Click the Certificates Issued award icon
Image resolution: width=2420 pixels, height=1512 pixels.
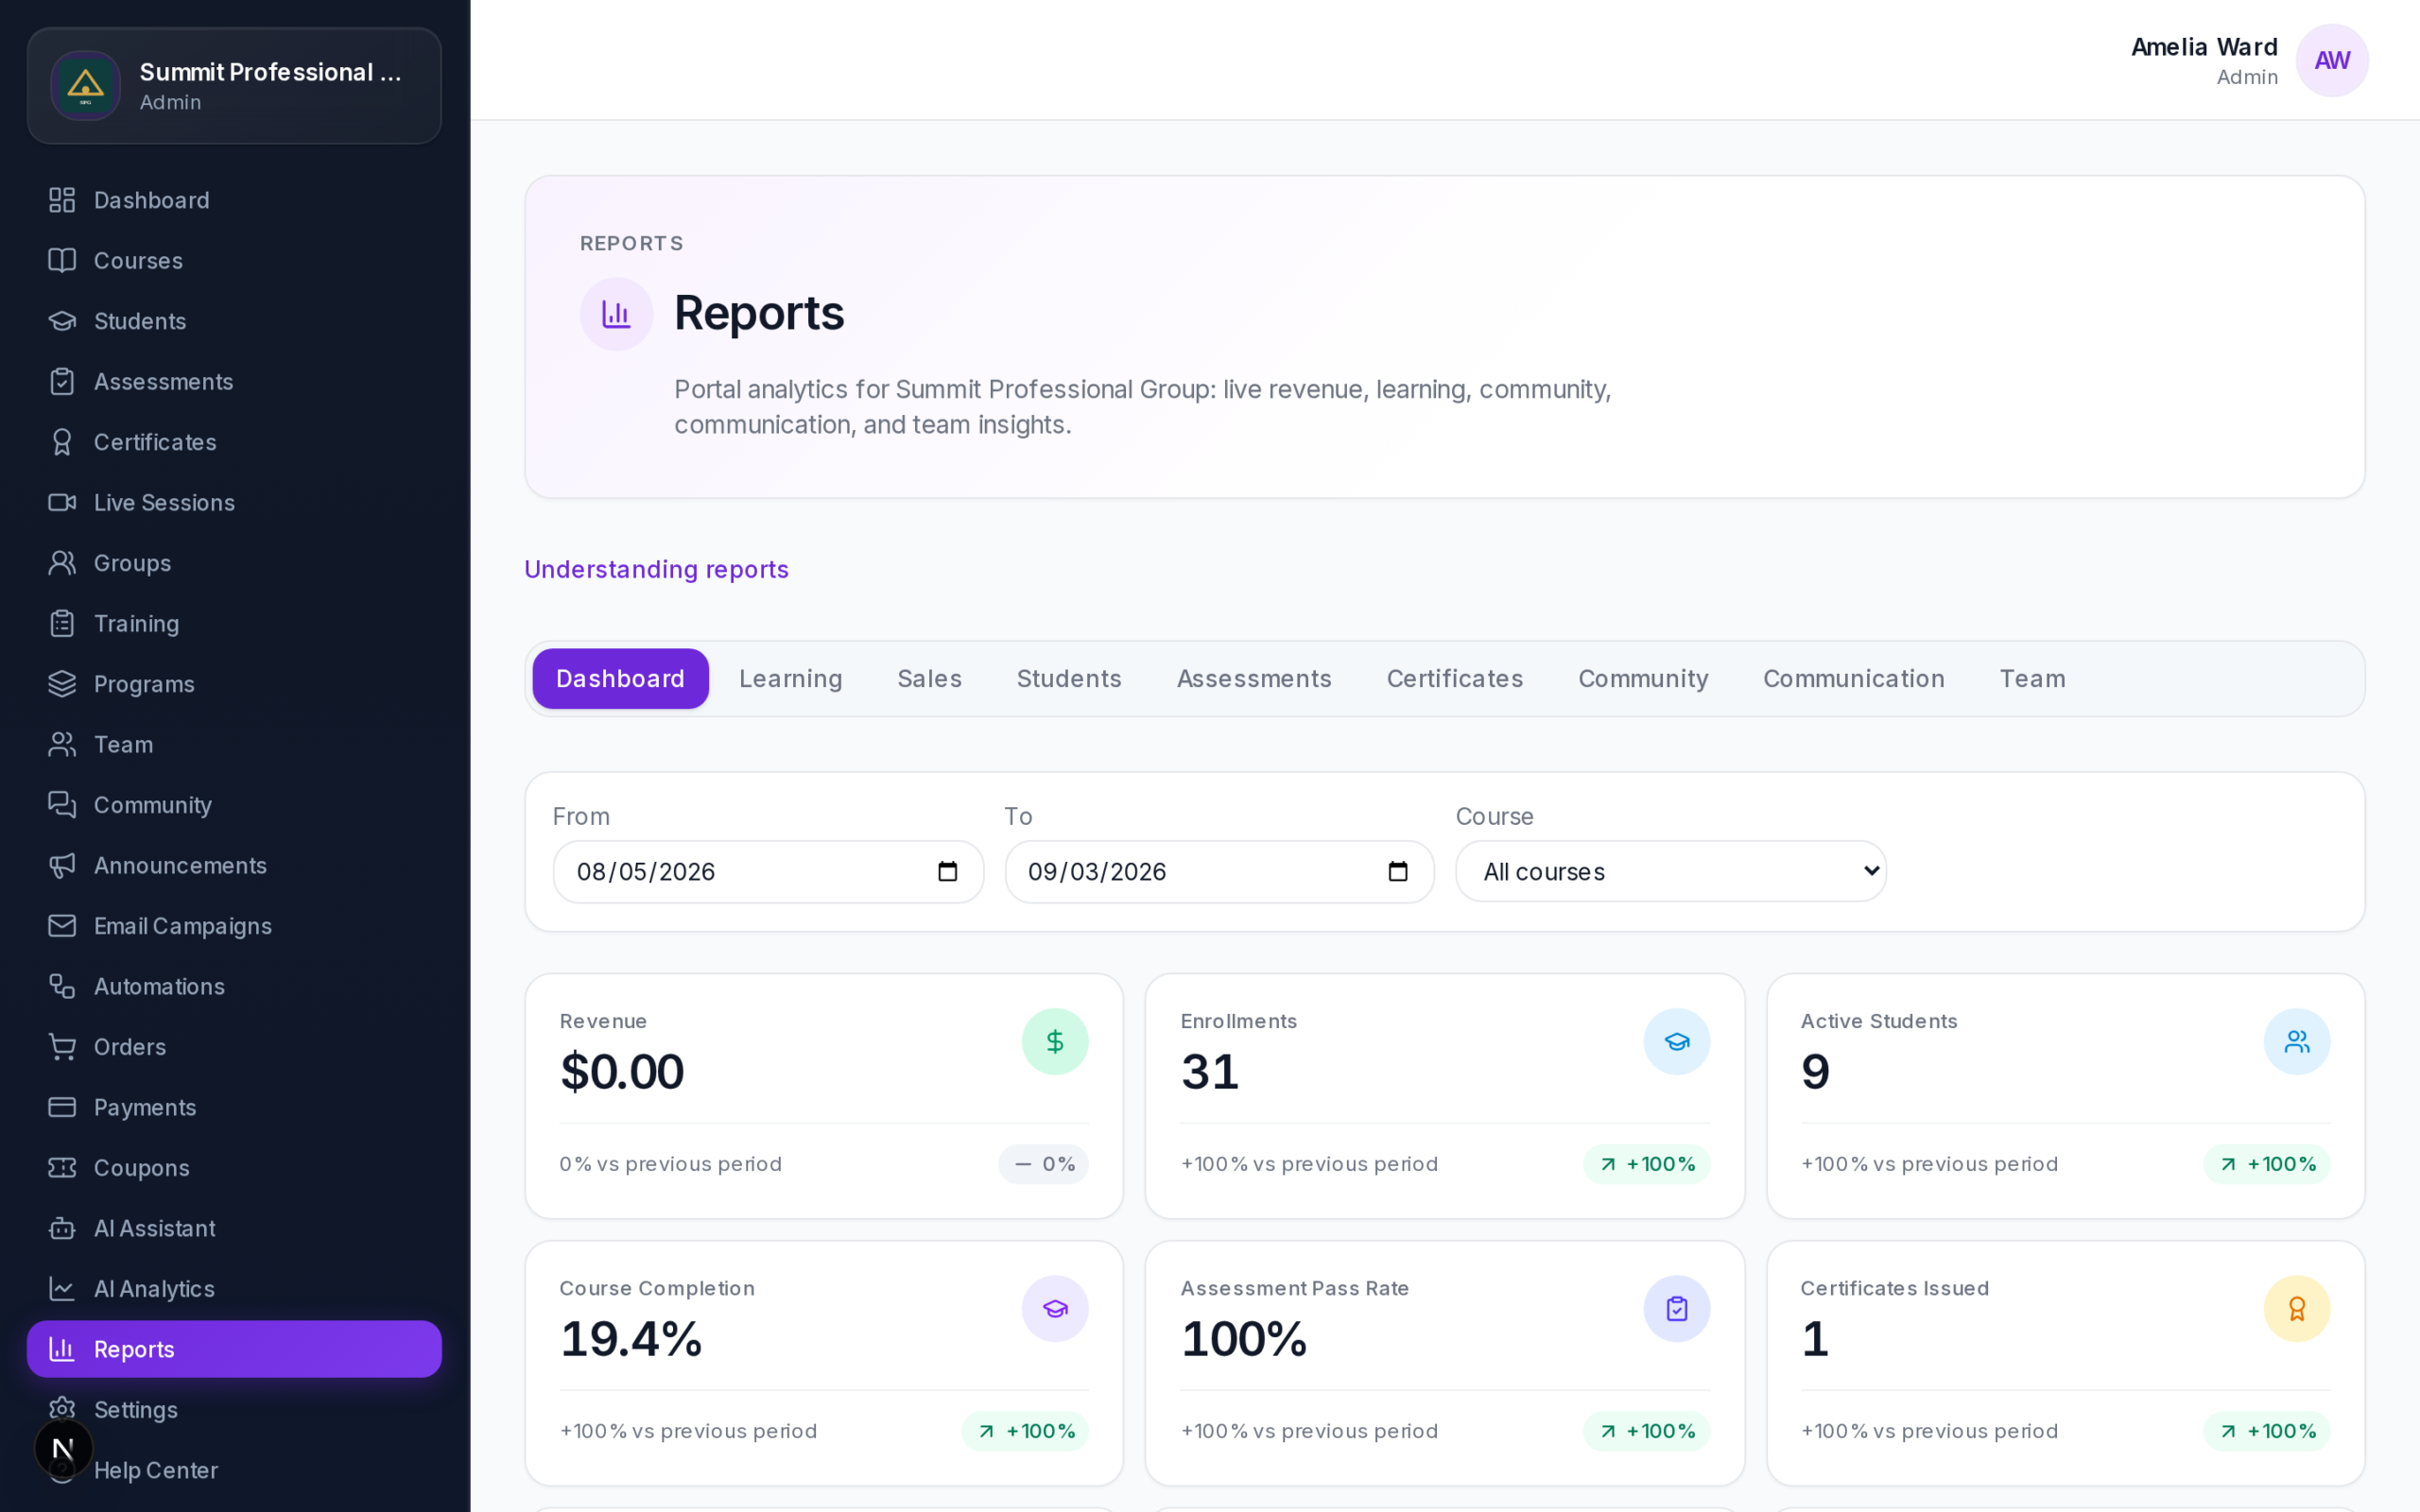[2297, 1309]
